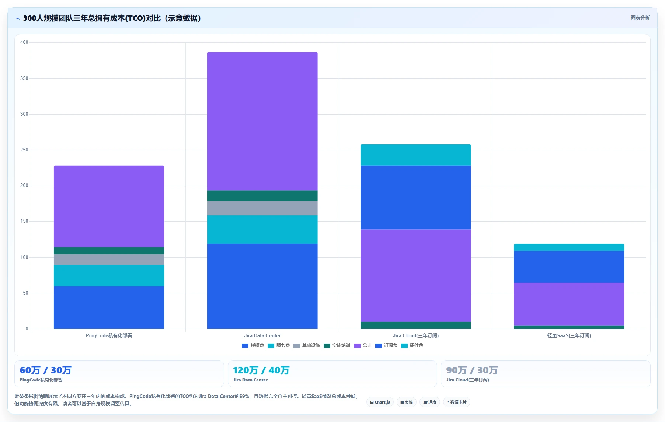665x422 pixels.
Task: Click the 60万 / 30万 PingCode stat card
Action: (x=119, y=374)
